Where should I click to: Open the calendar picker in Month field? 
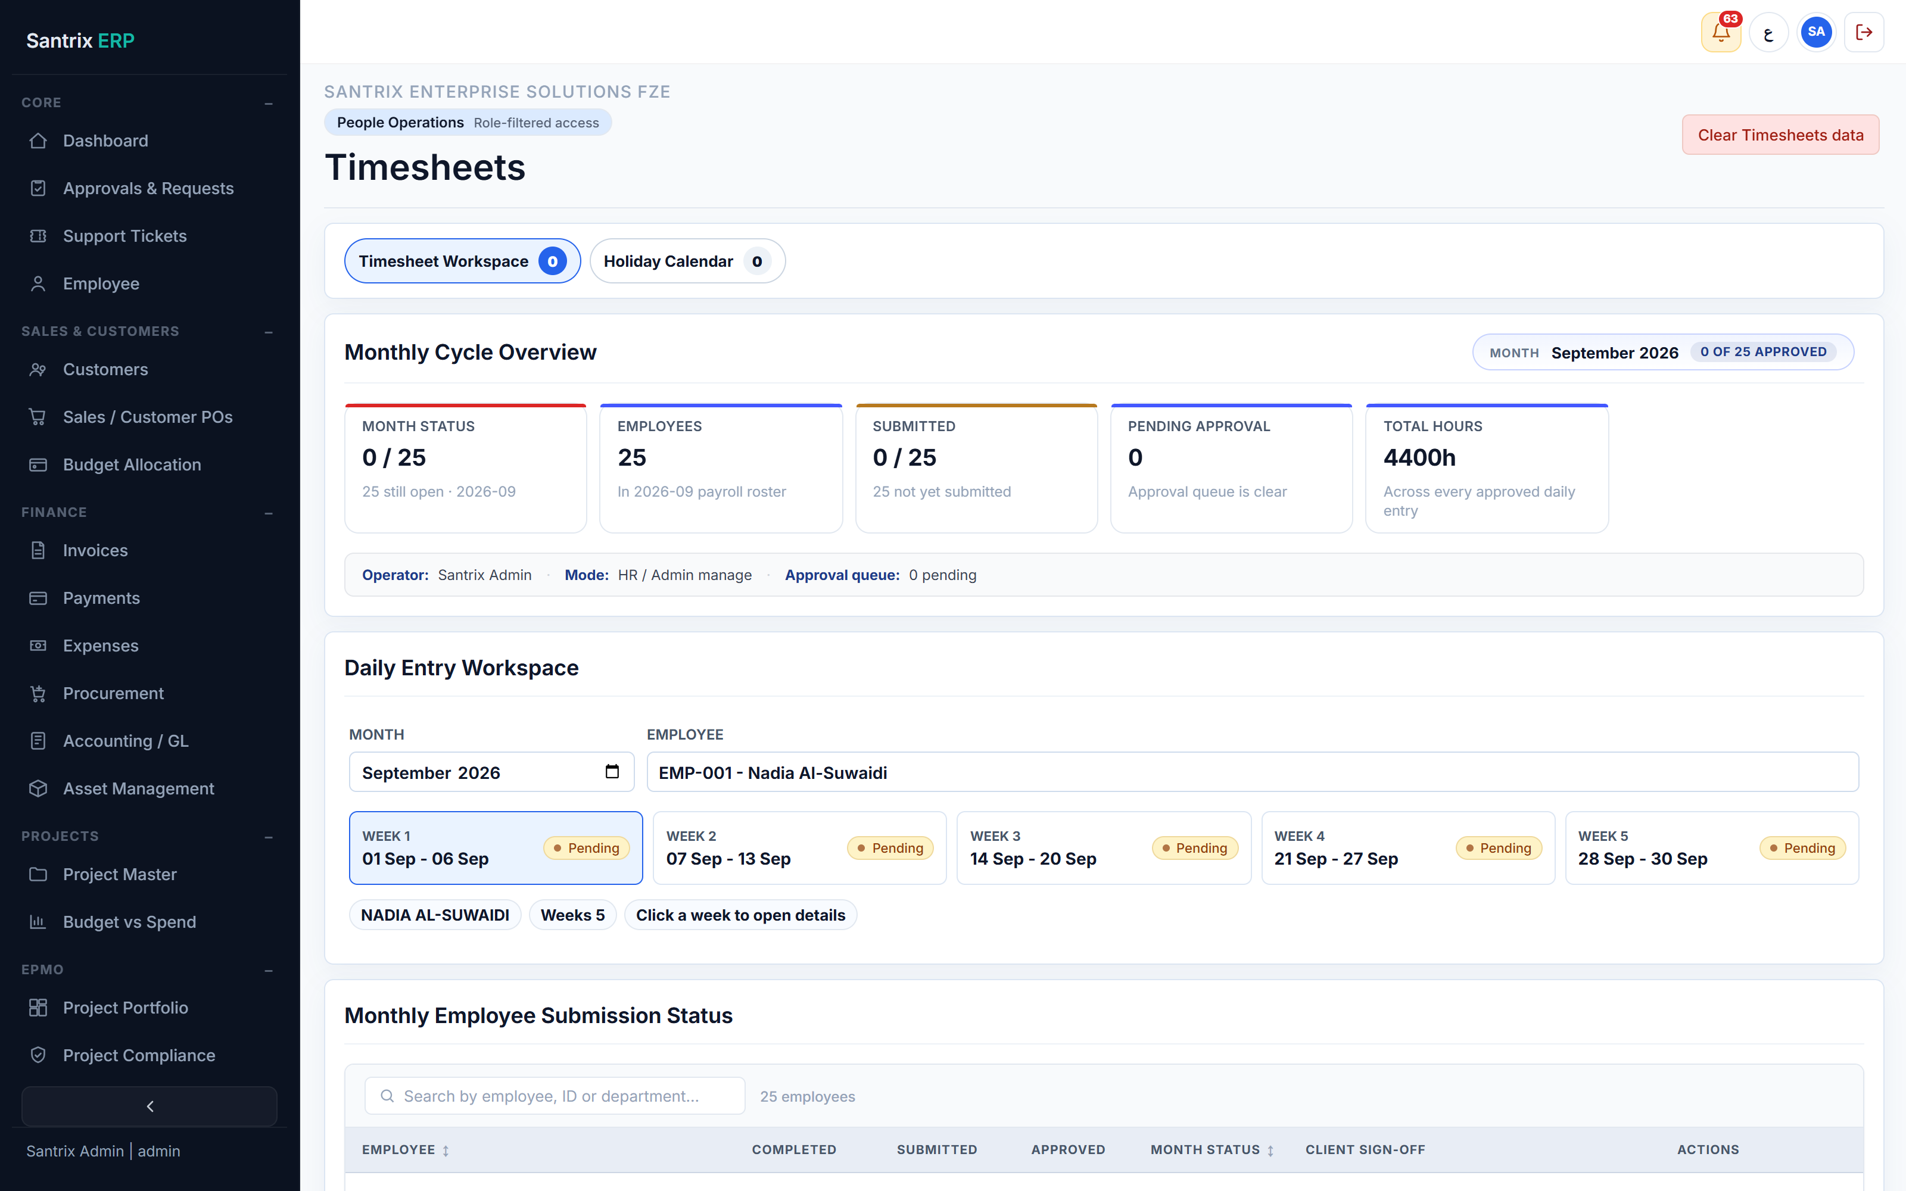(612, 772)
